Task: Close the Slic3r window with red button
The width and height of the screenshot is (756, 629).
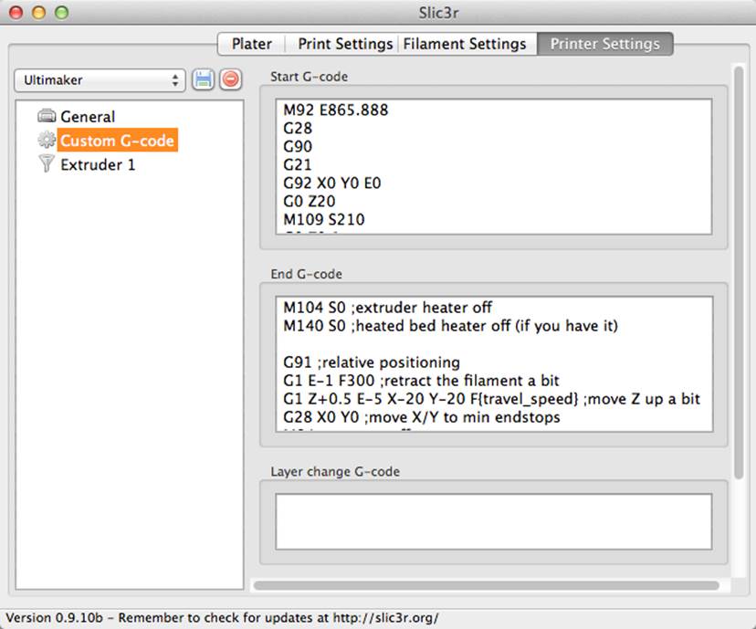Action: coord(16,13)
